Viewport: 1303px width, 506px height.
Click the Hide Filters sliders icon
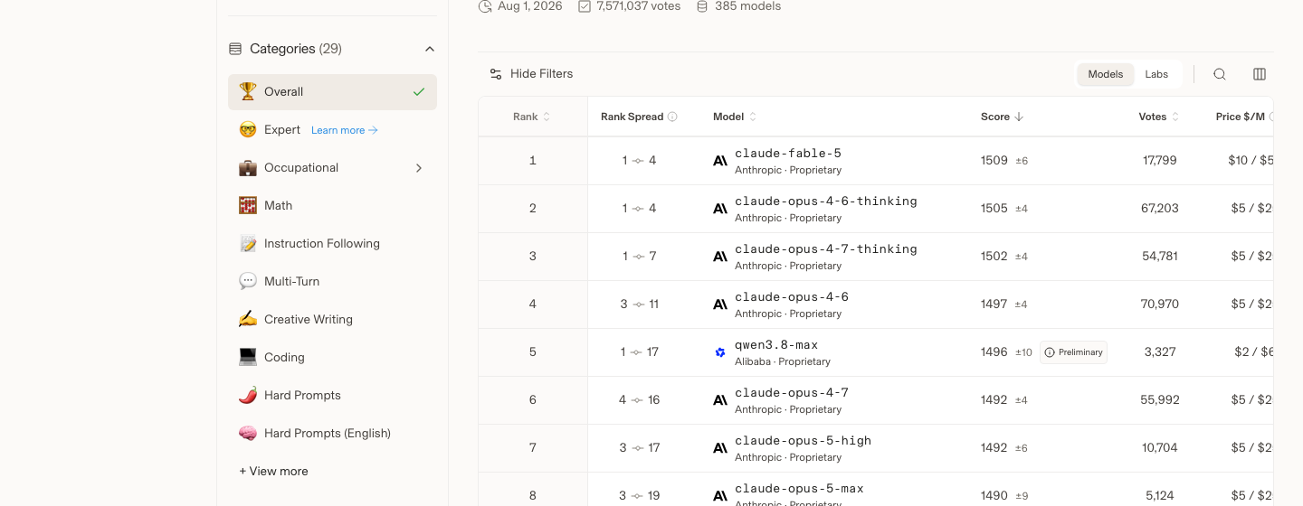pos(496,74)
